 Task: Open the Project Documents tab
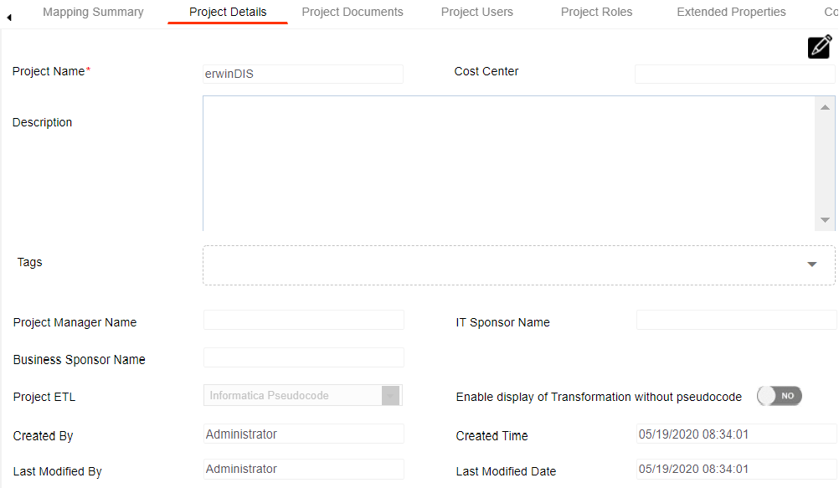pos(353,12)
